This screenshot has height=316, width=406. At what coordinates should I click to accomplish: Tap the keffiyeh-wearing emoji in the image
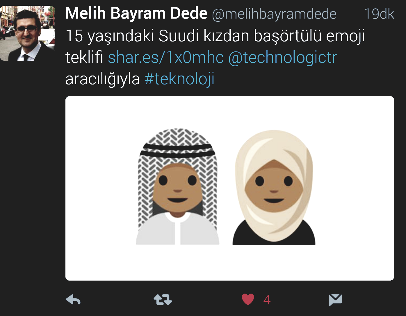(x=177, y=186)
